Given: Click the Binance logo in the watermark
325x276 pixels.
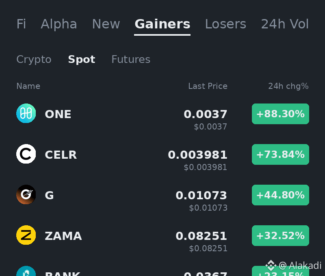Looking at the screenshot, I should click(271, 265).
